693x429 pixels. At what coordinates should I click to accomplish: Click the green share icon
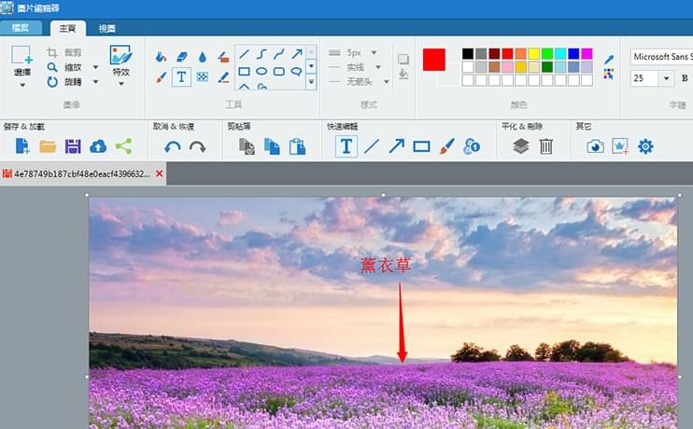pyautogui.click(x=123, y=146)
